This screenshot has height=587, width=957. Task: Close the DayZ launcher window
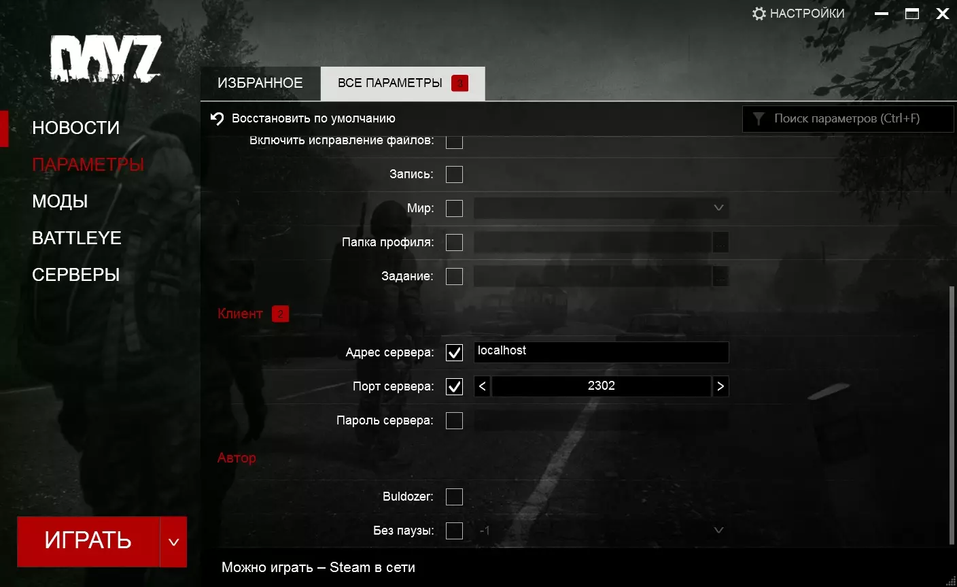point(943,14)
